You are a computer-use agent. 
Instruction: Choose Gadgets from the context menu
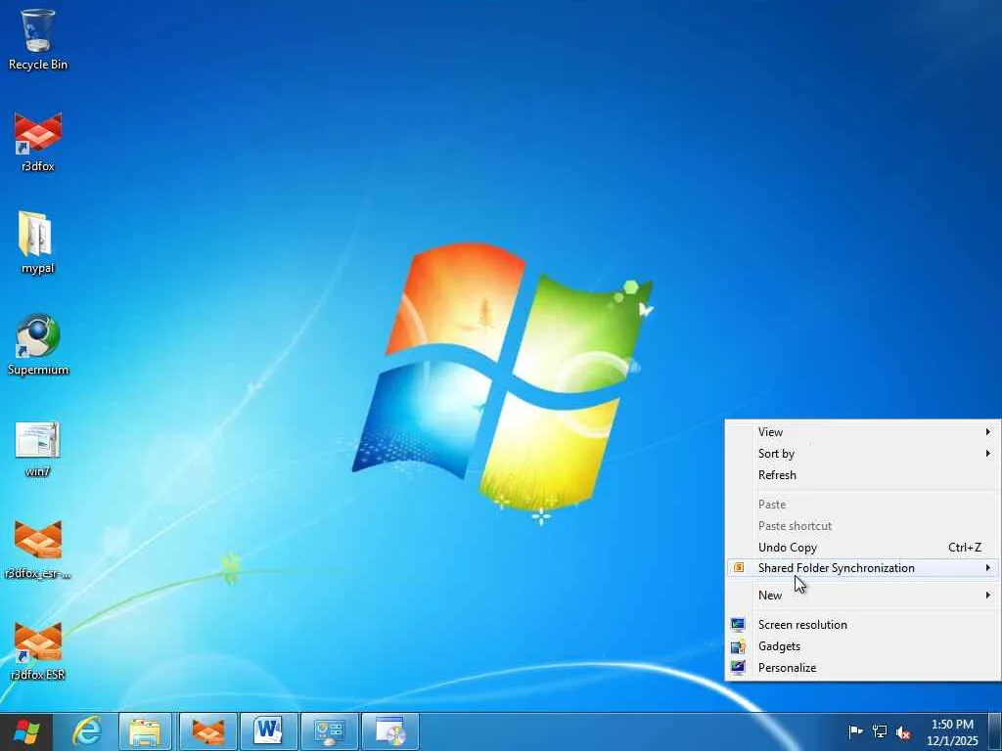[x=863, y=646]
